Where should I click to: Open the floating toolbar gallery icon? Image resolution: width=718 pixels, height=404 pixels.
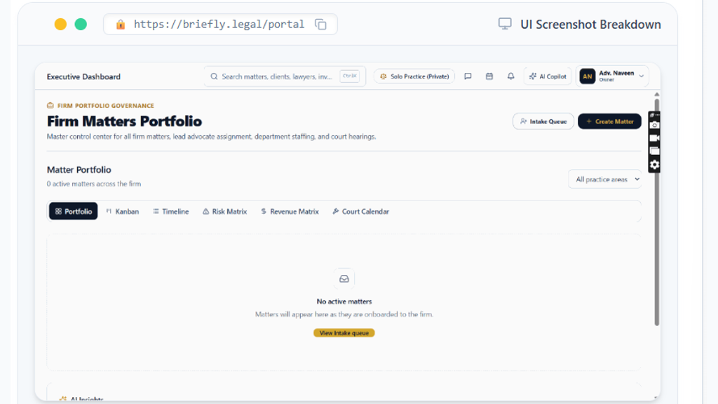point(654,151)
